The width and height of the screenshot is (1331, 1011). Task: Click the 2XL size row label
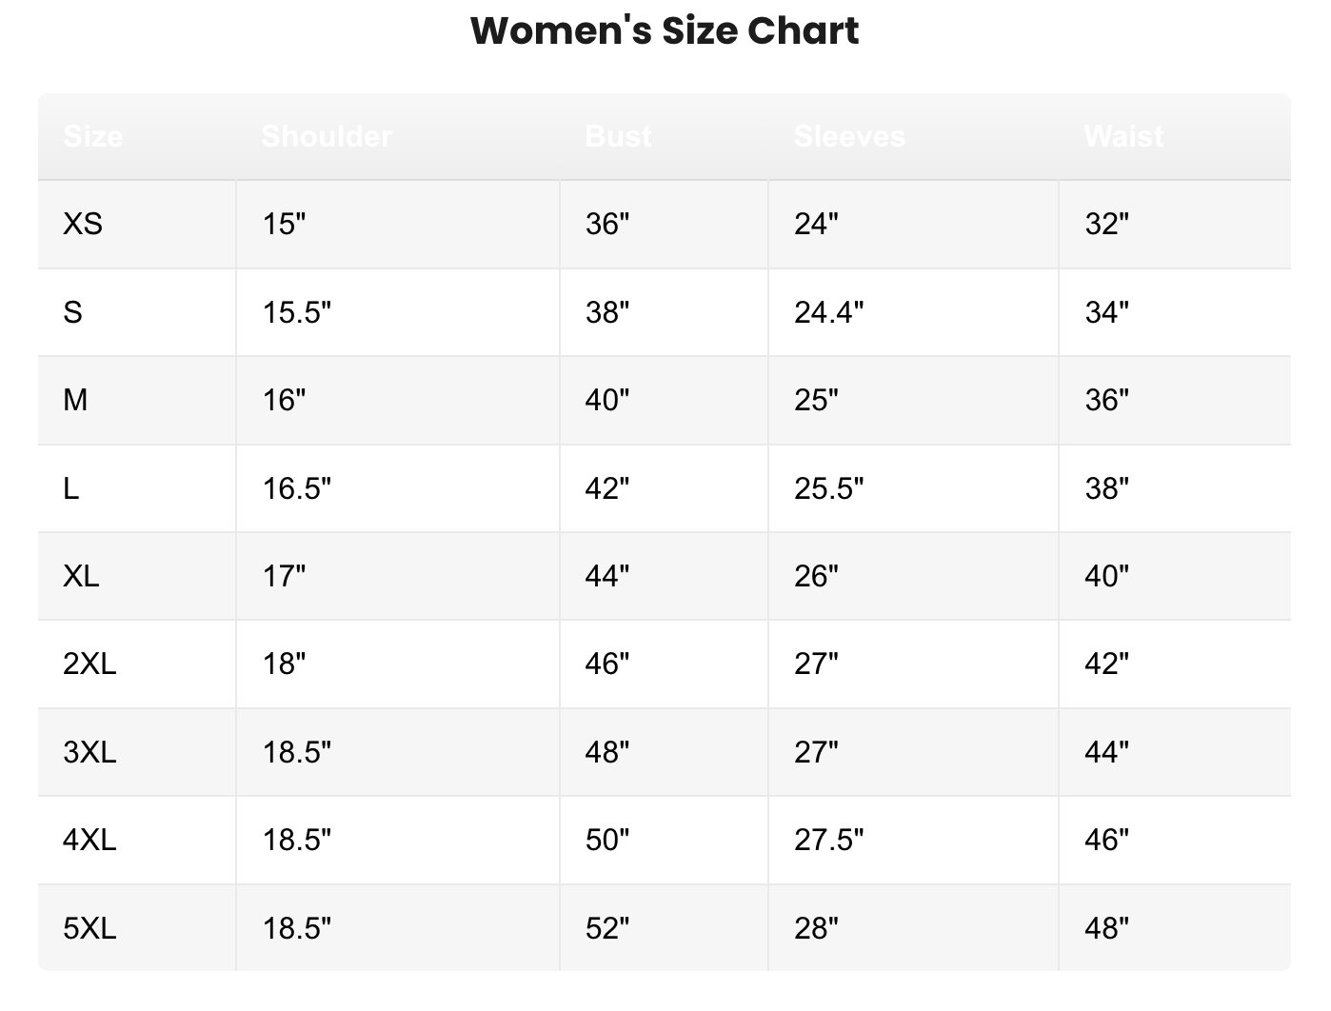pos(89,664)
